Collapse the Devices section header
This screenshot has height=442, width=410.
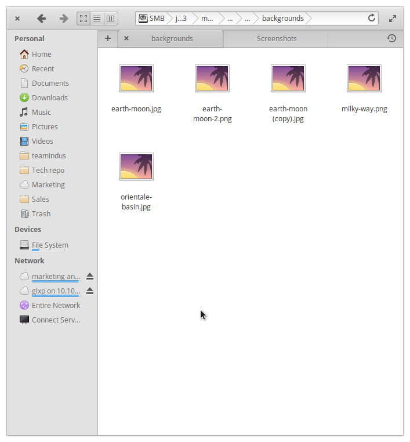coord(28,230)
